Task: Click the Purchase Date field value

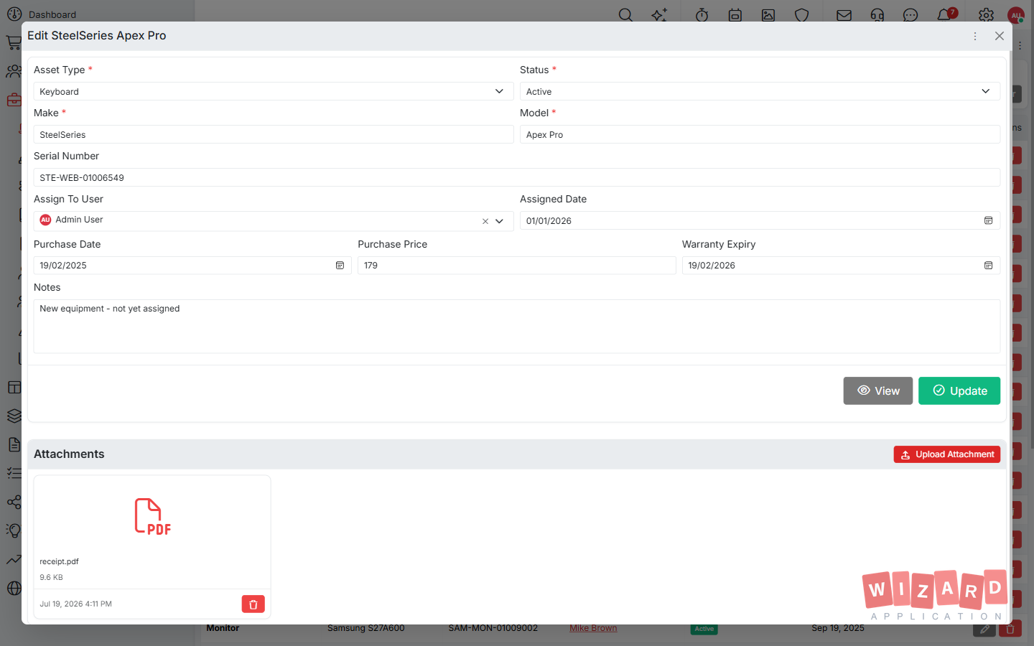Action: [x=63, y=266]
